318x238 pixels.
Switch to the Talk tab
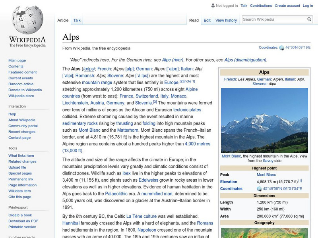click(77, 20)
